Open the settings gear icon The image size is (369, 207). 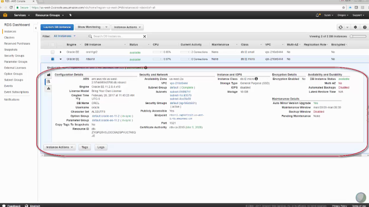click(x=355, y=27)
